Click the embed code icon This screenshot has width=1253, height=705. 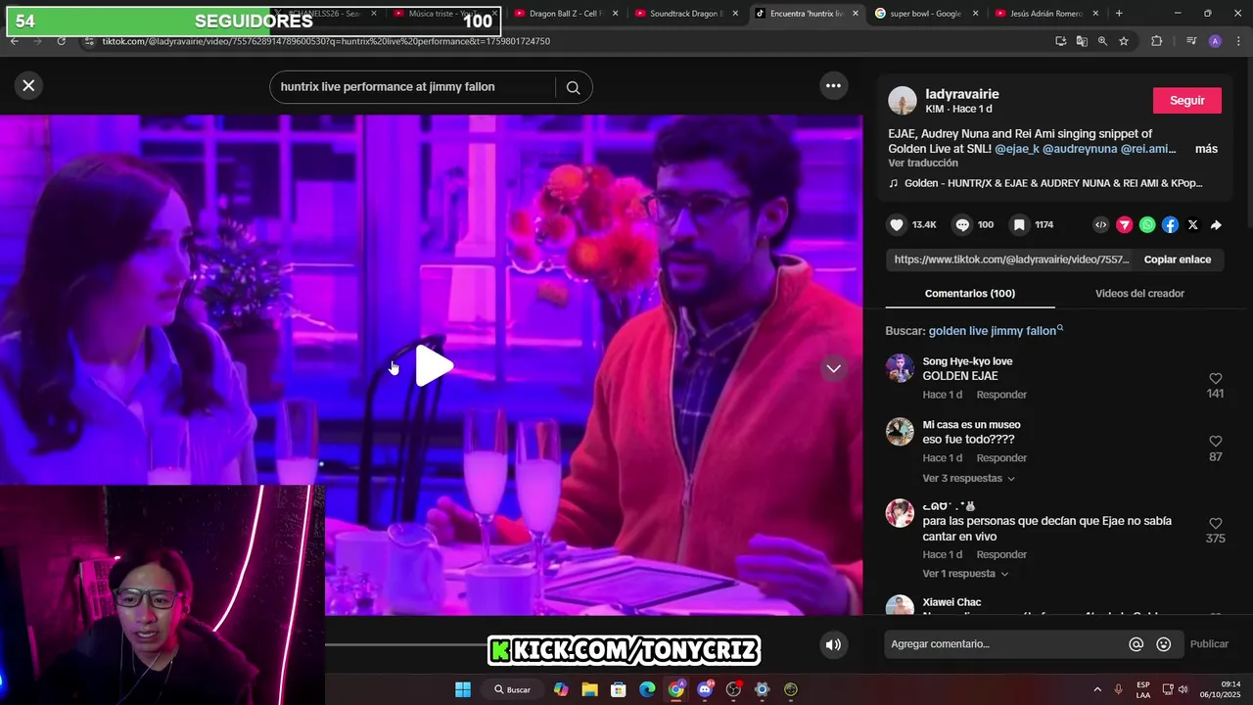point(1100,225)
